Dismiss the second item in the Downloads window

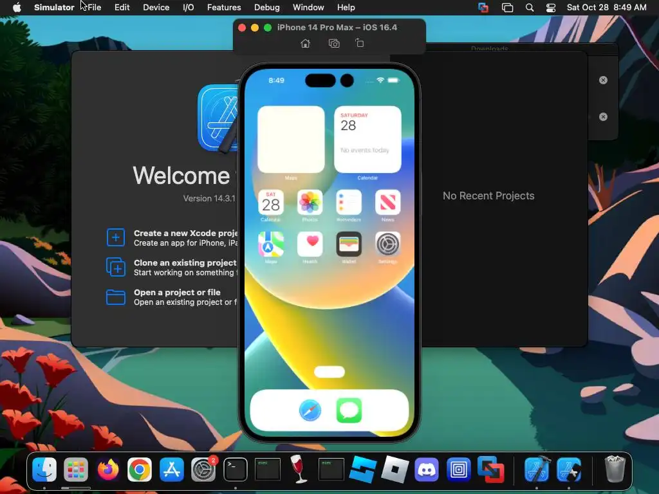click(603, 117)
